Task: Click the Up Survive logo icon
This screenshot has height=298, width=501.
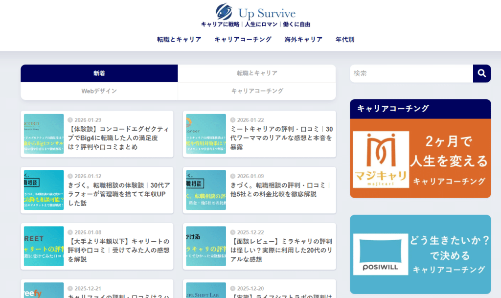Action: click(x=224, y=11)
